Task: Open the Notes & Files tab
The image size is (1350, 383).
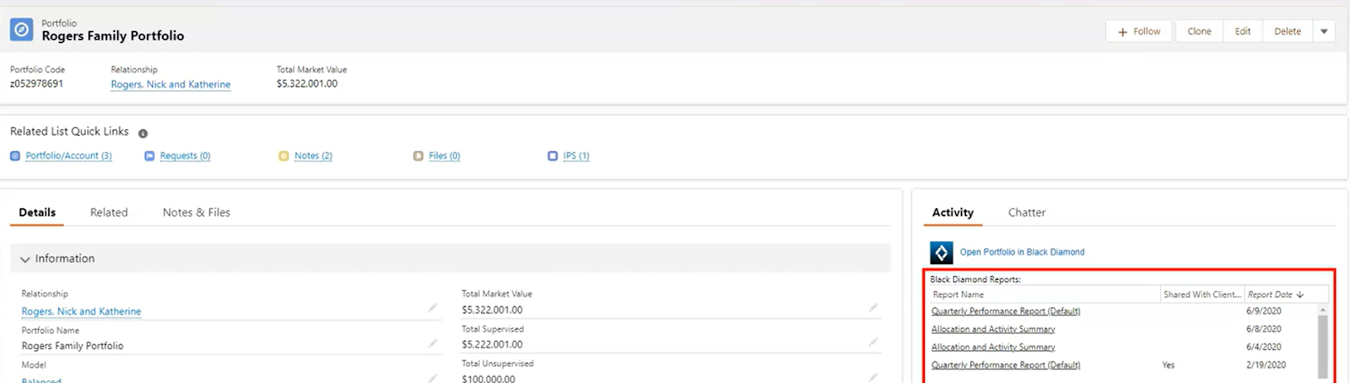Action: 197,213
